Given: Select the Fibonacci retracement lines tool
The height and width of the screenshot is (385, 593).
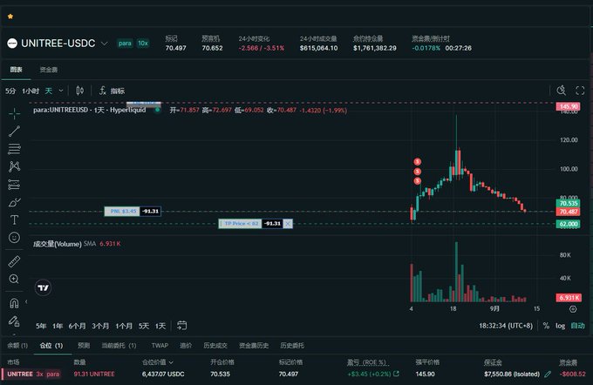Looking at the screenshot, I should click(x=14, y=149).
